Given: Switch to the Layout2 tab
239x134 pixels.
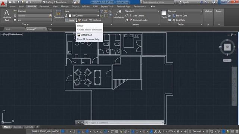Looking at the screenshot, I should coord(29,127).
